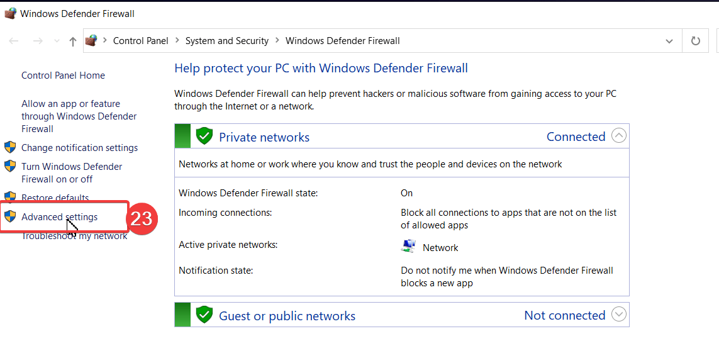Click Do not notify me value text
Image resolution: width=719 pixels, height=358 pixels.
point(506,277)
